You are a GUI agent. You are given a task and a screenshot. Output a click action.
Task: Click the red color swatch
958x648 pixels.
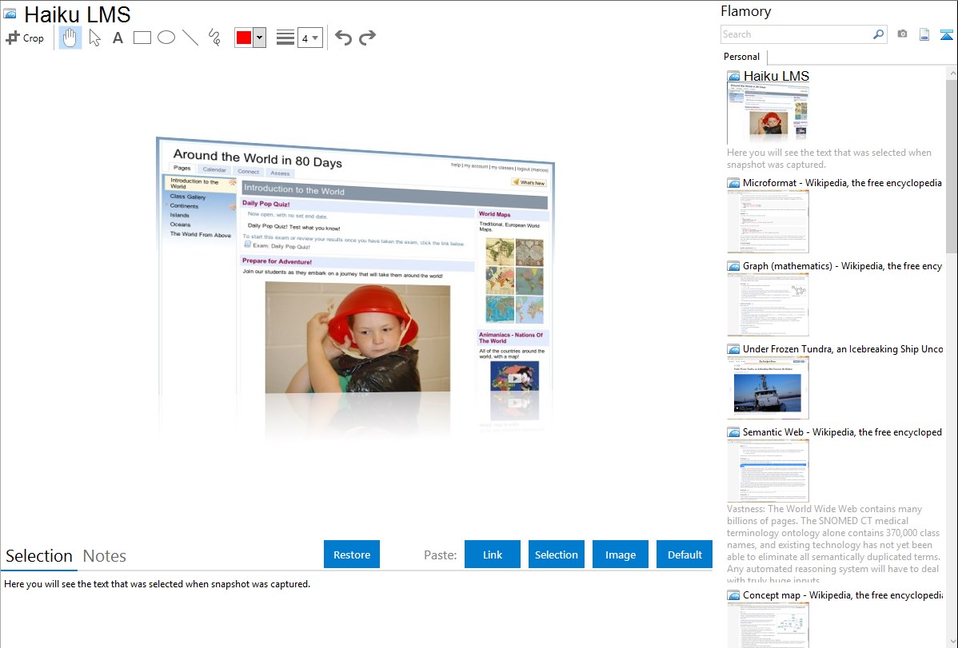pyautogui.click(x=244, y=38)
